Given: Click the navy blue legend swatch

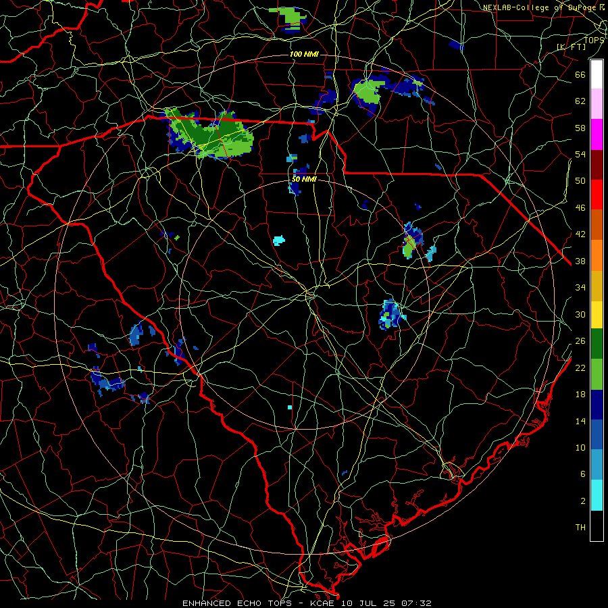Looking at the screenshot, I should pyautogui.click(x=597, y=405).
